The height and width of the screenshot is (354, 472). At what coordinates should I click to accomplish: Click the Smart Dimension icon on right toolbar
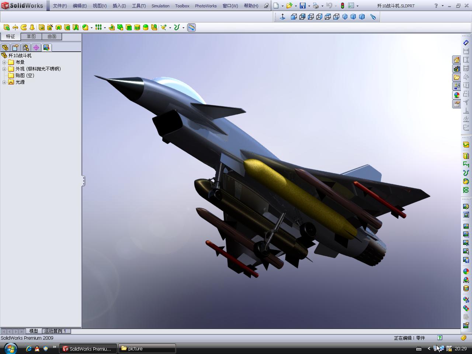tap(466, 43)
